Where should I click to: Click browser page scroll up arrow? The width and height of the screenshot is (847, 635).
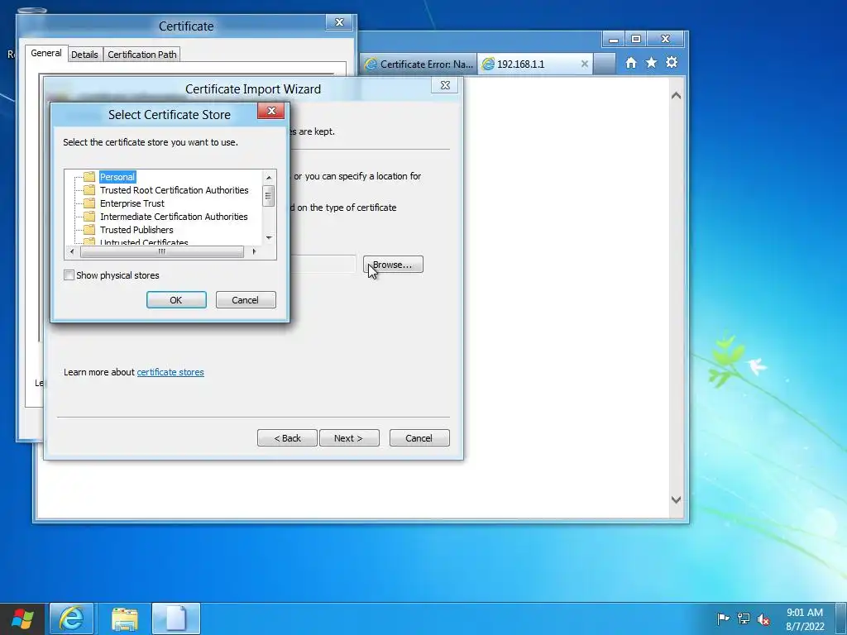pyautogui.click(x=676, y=96)
